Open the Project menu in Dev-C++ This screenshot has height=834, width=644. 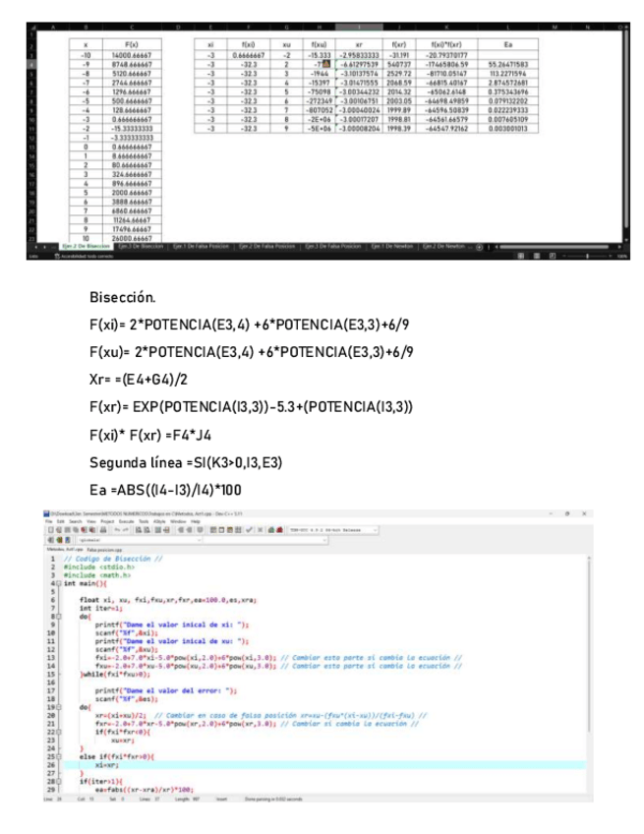[x=107, y=522]
